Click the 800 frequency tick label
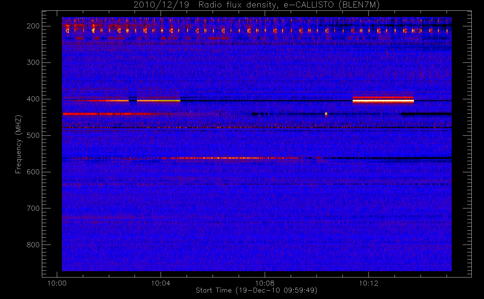Image resolution: width=484 pixels, height=299 pixels. [x=33, y=245]
